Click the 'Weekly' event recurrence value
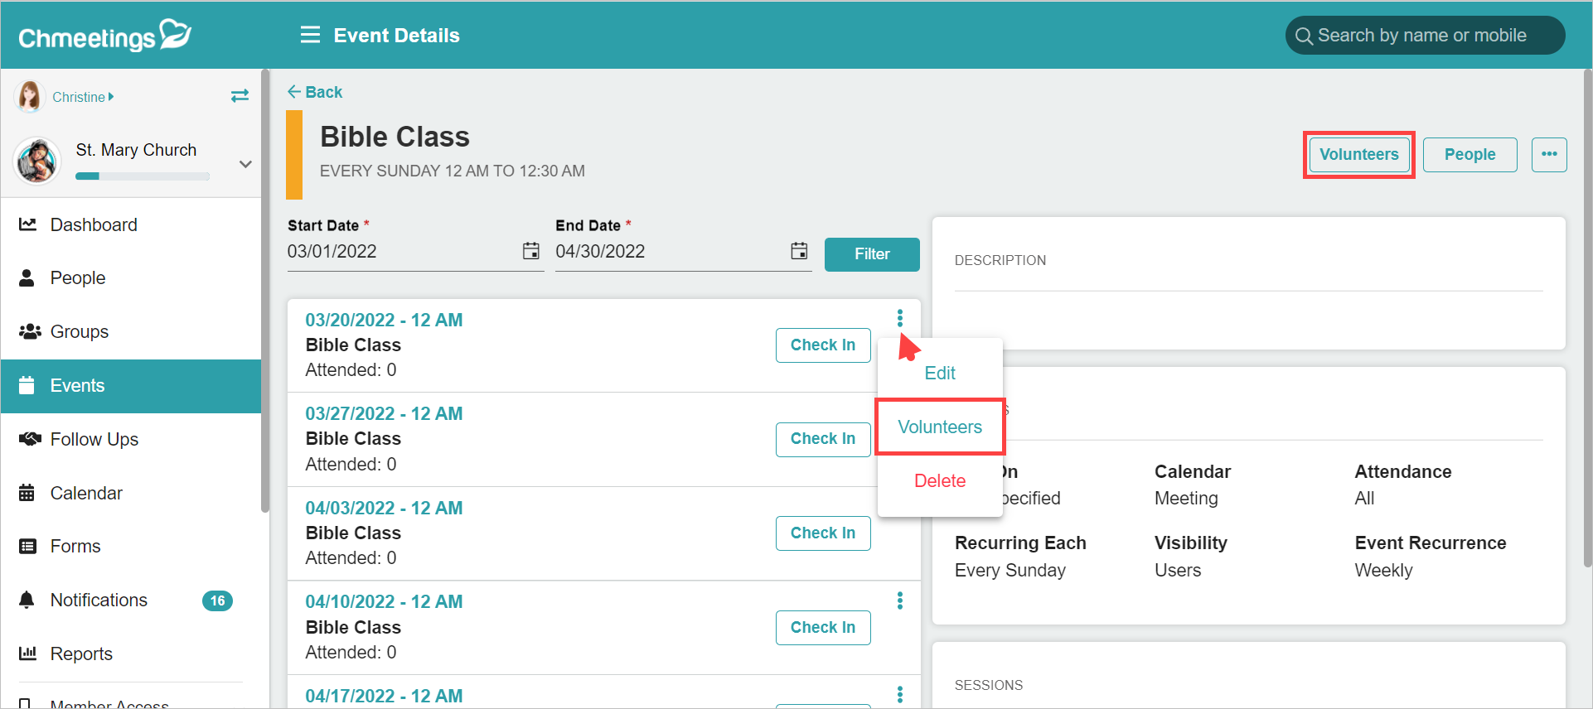 click(x=1383, y=571)
